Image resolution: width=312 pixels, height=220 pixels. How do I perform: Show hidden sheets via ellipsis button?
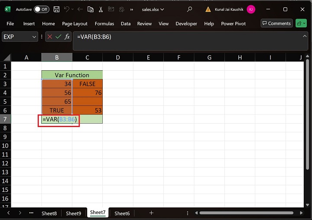31,213
